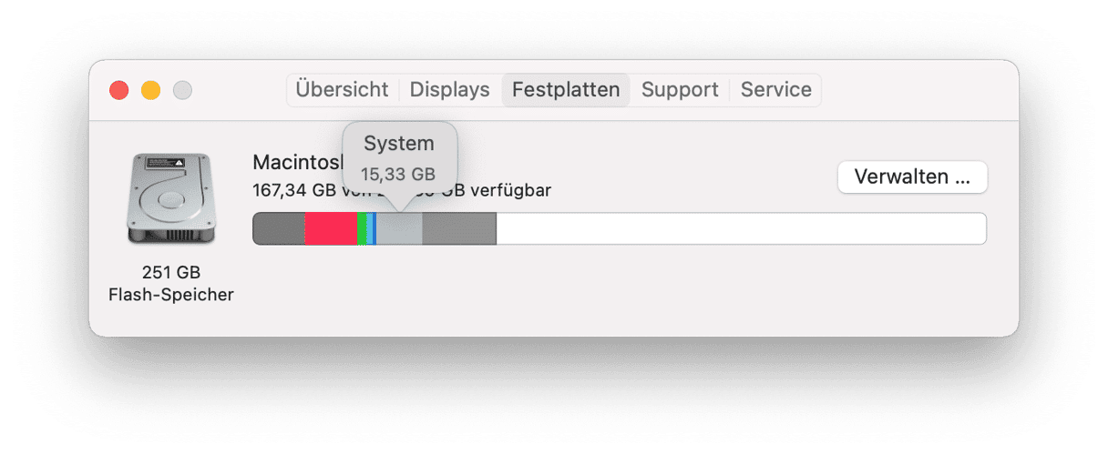Click the medium gray segment before free space
The image size is (1108, 454).
[x=459, y=228]
